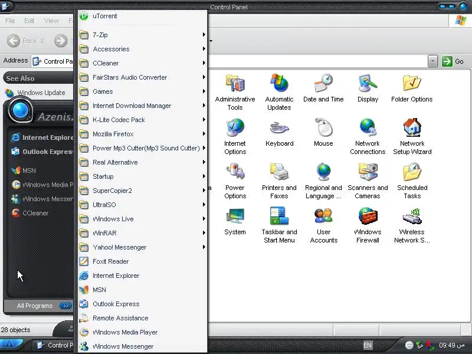The width and height of the screenshot is (472, 354).
Task: Expand the 7-Zip program folder
Action: click(143, 35)
